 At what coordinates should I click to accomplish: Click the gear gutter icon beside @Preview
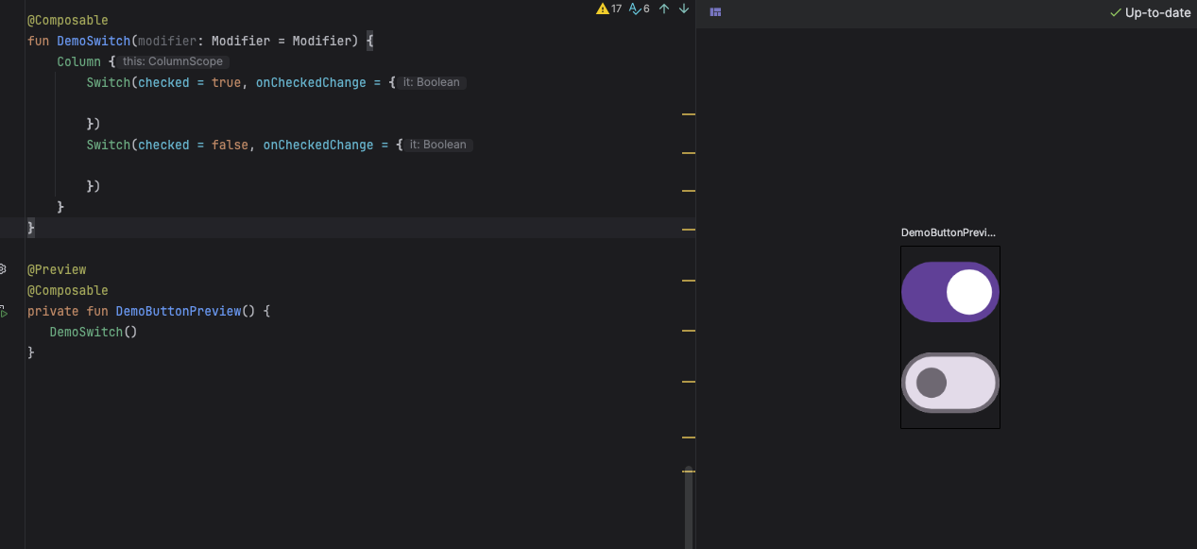coord(4,269)
